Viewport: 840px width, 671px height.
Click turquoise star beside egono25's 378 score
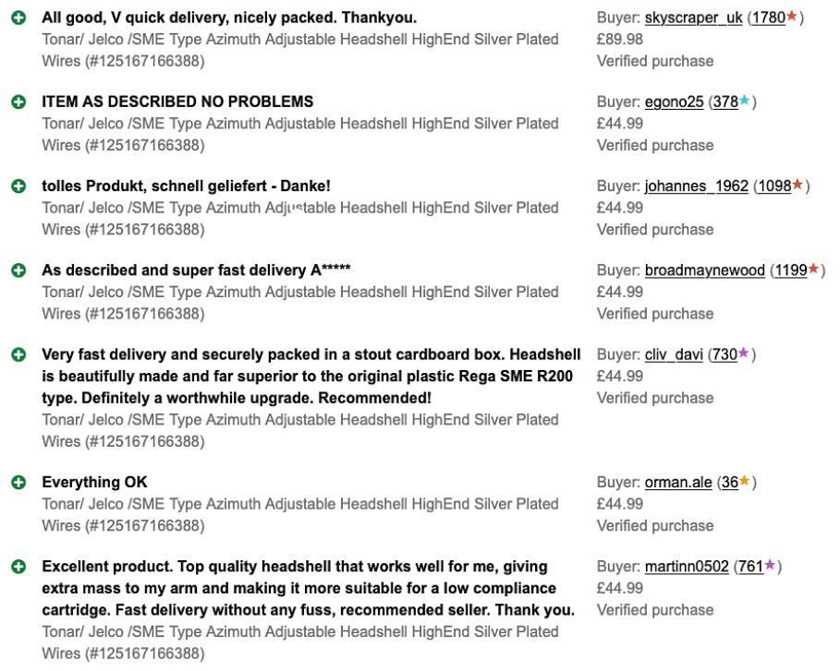coord(745,101)
